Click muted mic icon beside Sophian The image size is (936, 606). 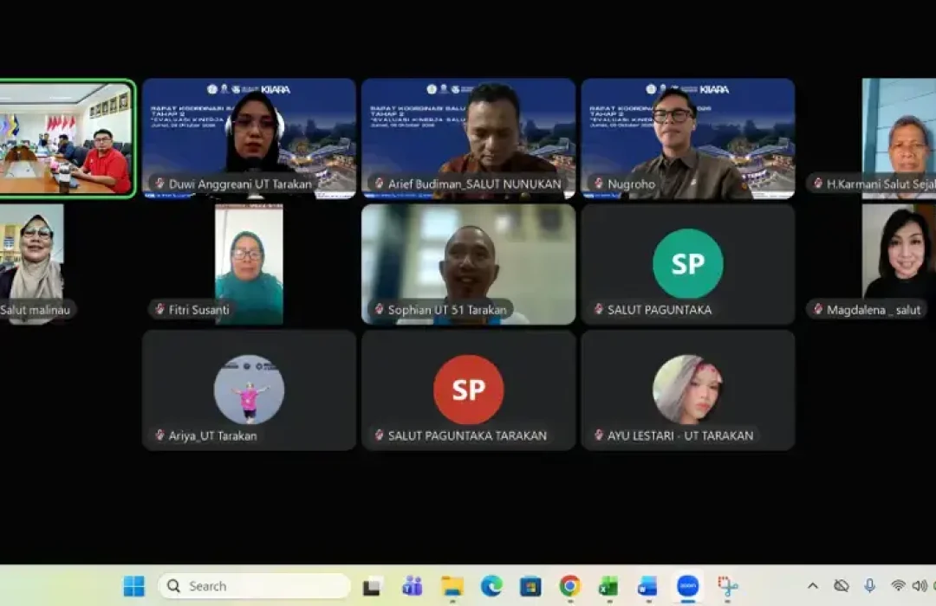coord(379,309)
